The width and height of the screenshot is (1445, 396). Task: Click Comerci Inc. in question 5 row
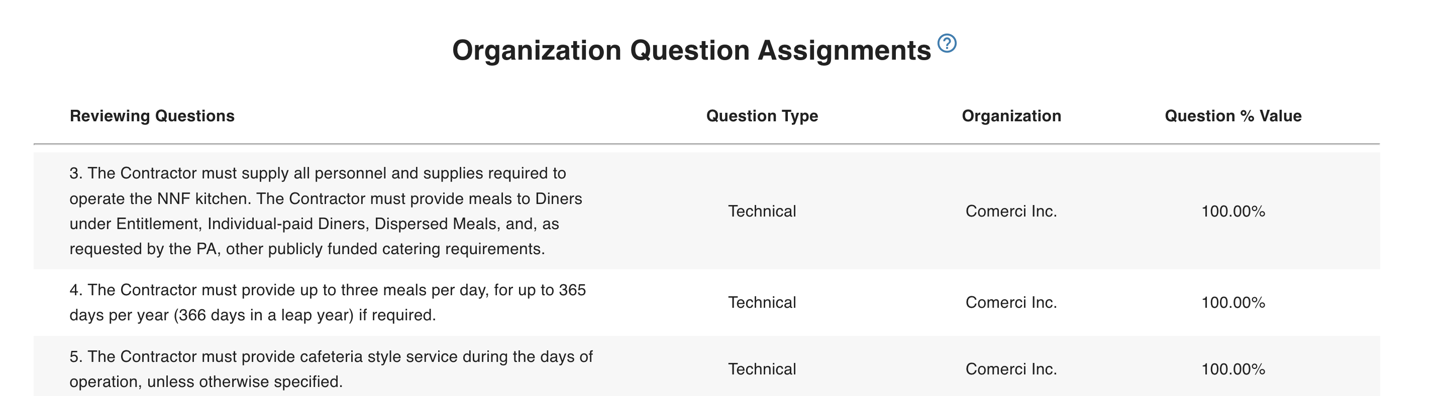click(1011, 369)
